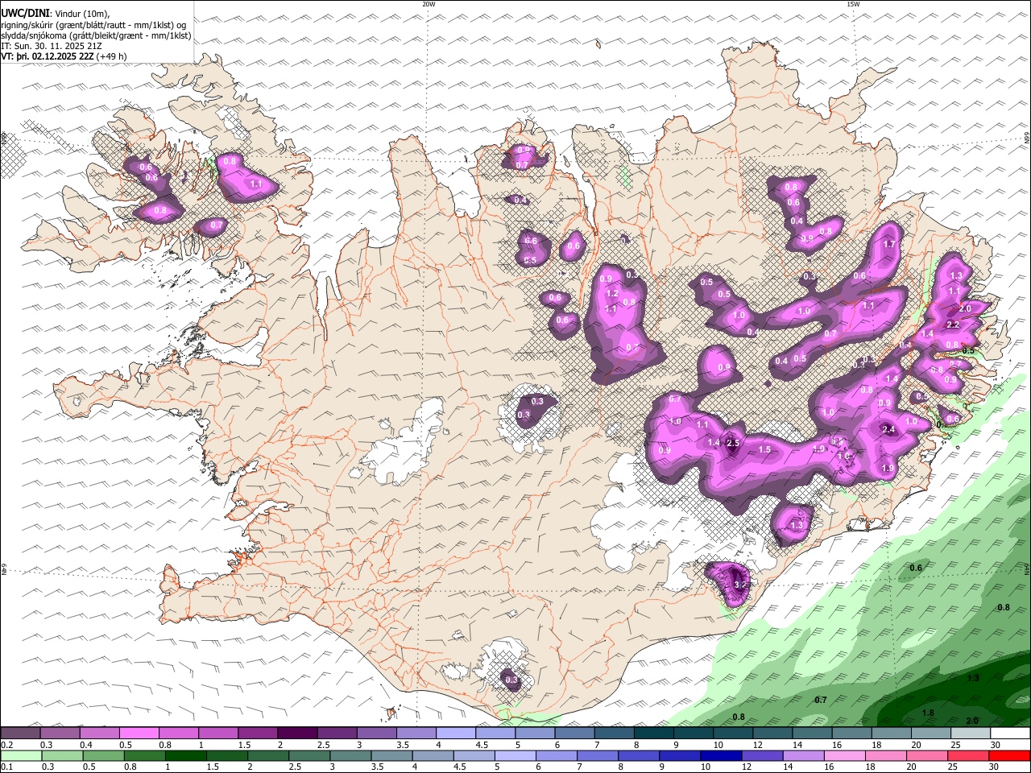Pick the upper legend swatch between 9 and 10

click(693, 734)
